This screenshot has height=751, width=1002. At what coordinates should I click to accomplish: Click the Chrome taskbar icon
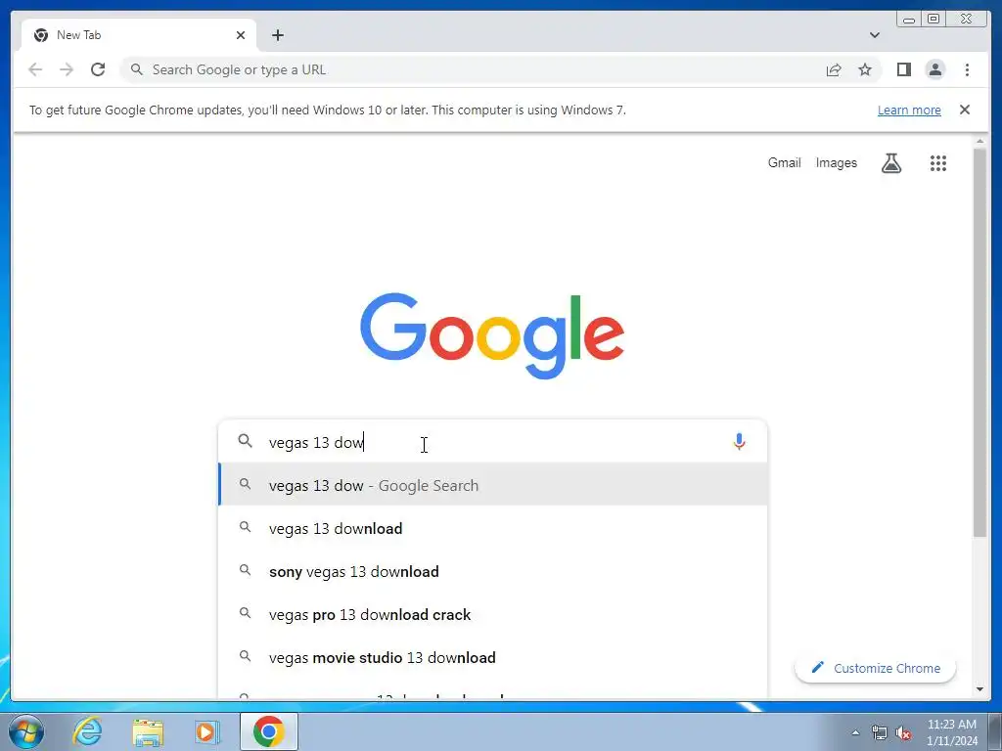[268, 731]
